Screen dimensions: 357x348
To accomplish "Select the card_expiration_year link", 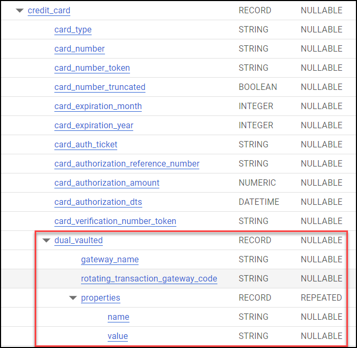I will [94, 126].
